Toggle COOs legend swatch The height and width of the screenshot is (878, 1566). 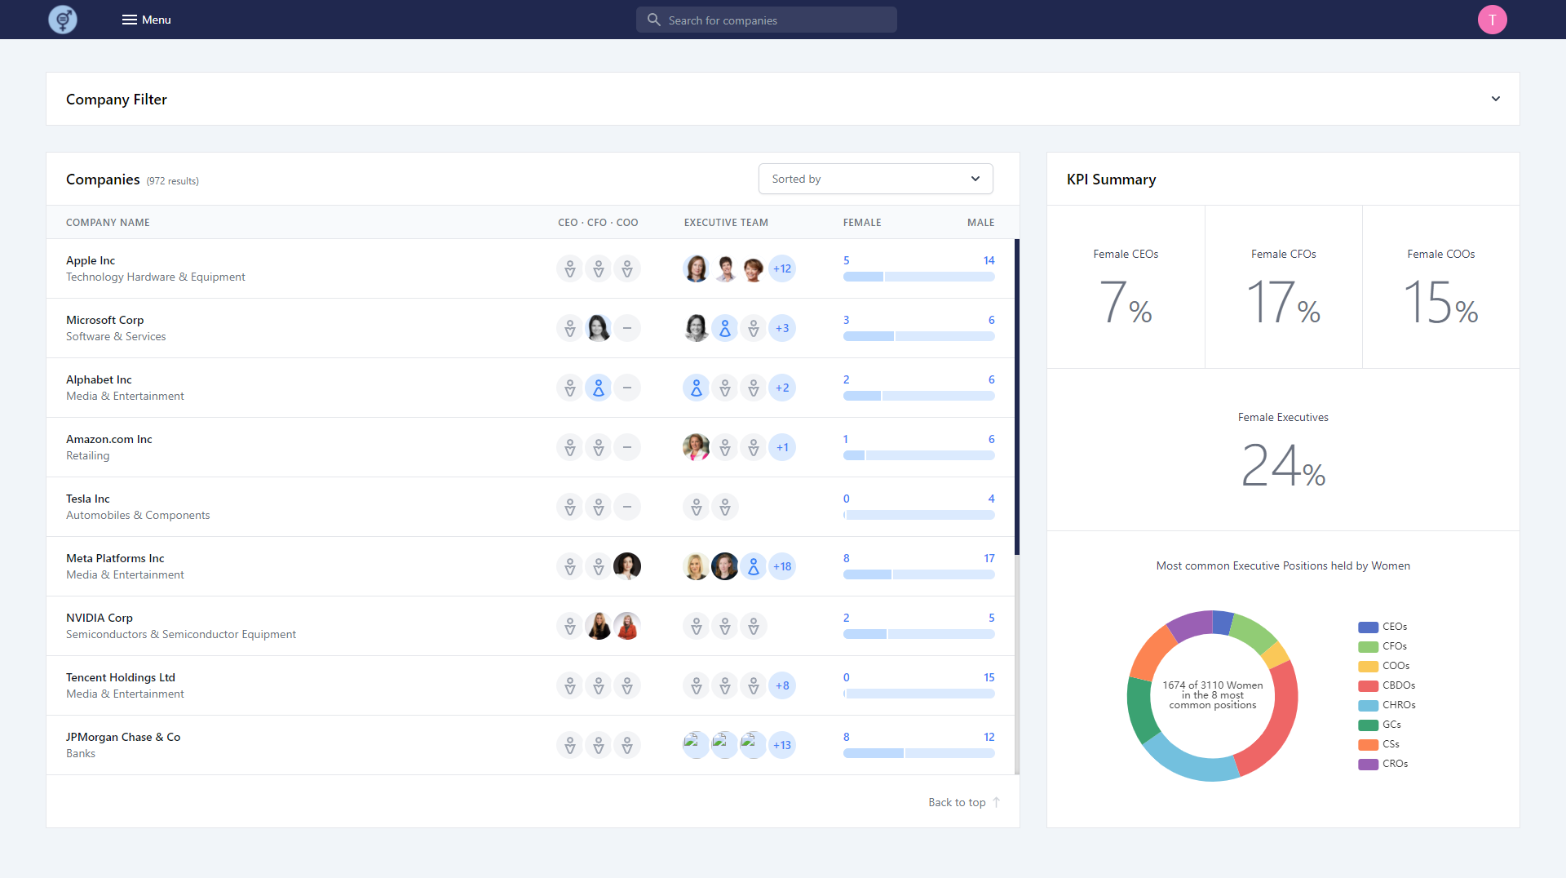pyautogui.click(x=1368, y=666)
